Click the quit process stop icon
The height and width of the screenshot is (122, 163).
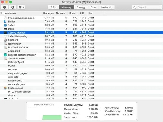click(4, 7)
